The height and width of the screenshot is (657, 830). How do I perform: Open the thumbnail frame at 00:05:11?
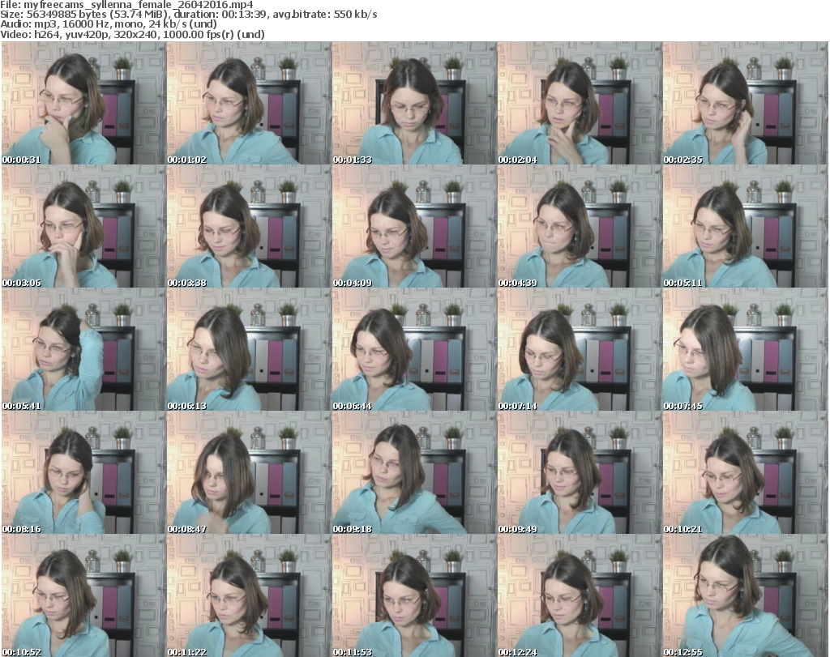click(x=746, y=226)
